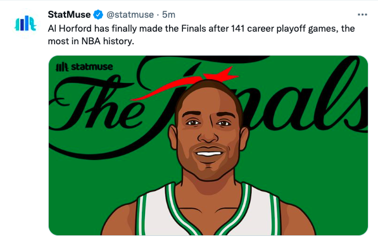
Task: Click the statmuse logo in image
Action: (x=84, y=66)
